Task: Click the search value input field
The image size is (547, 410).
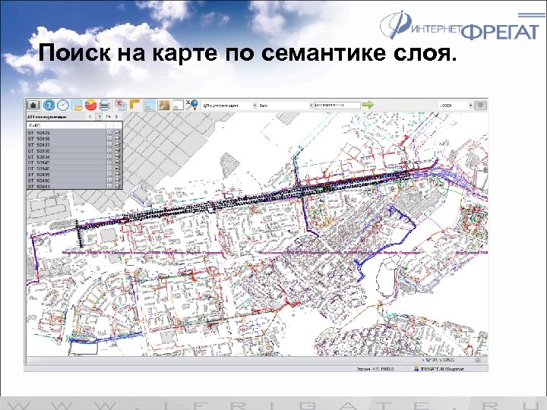Action: click(337, 106)
